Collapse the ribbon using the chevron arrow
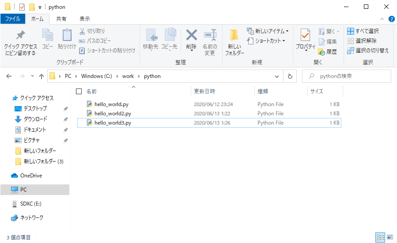 382,19
